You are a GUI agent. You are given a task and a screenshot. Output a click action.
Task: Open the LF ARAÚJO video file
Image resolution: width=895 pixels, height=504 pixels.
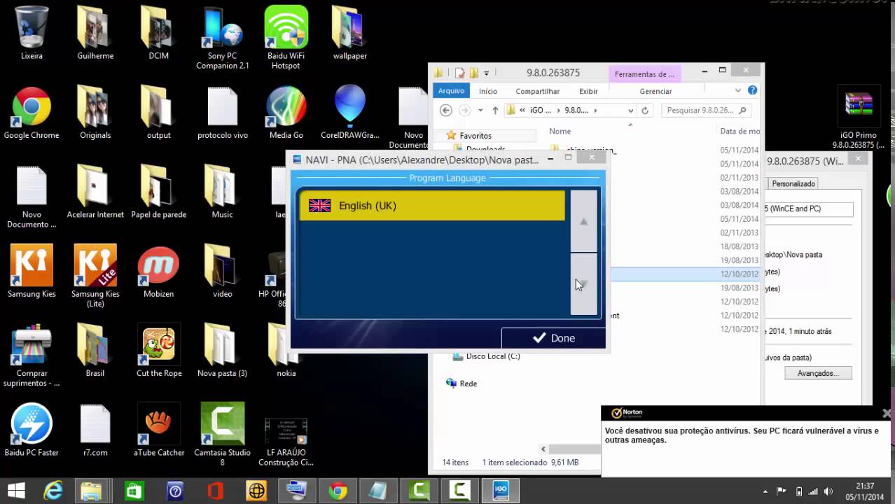pos(286,441)
